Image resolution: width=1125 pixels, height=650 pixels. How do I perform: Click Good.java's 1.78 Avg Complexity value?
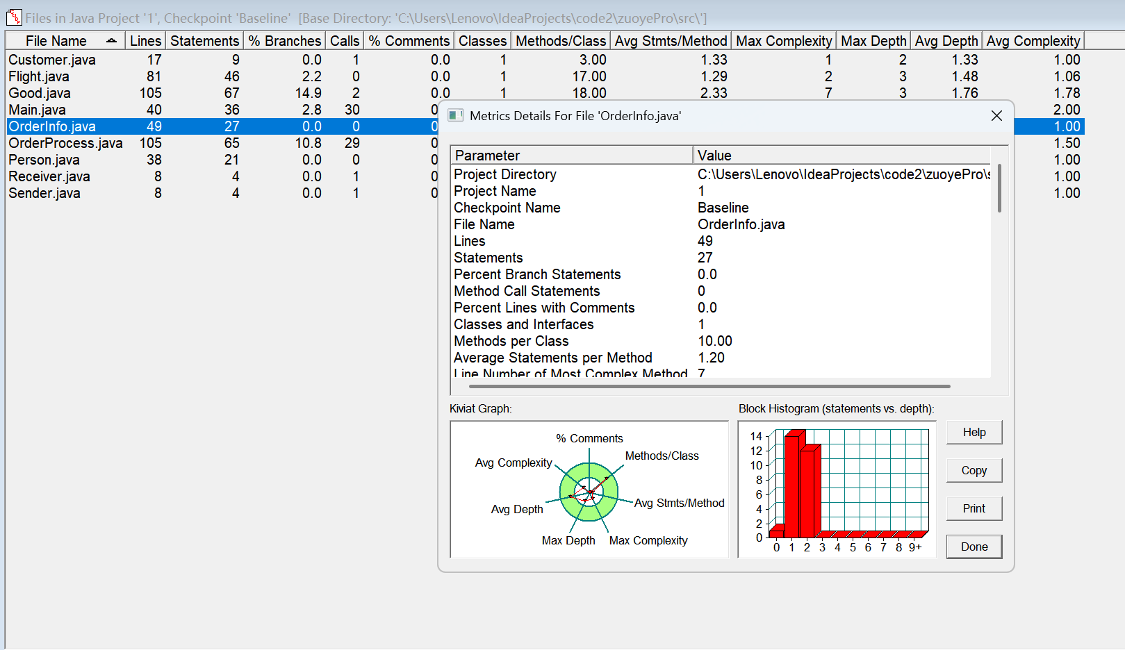point(1067,93)
